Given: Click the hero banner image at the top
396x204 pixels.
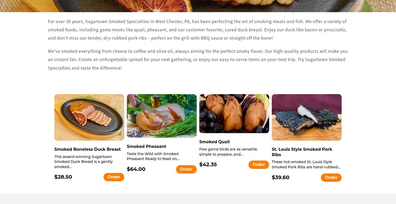Looking at the screenshot, I should click(198, 5).
